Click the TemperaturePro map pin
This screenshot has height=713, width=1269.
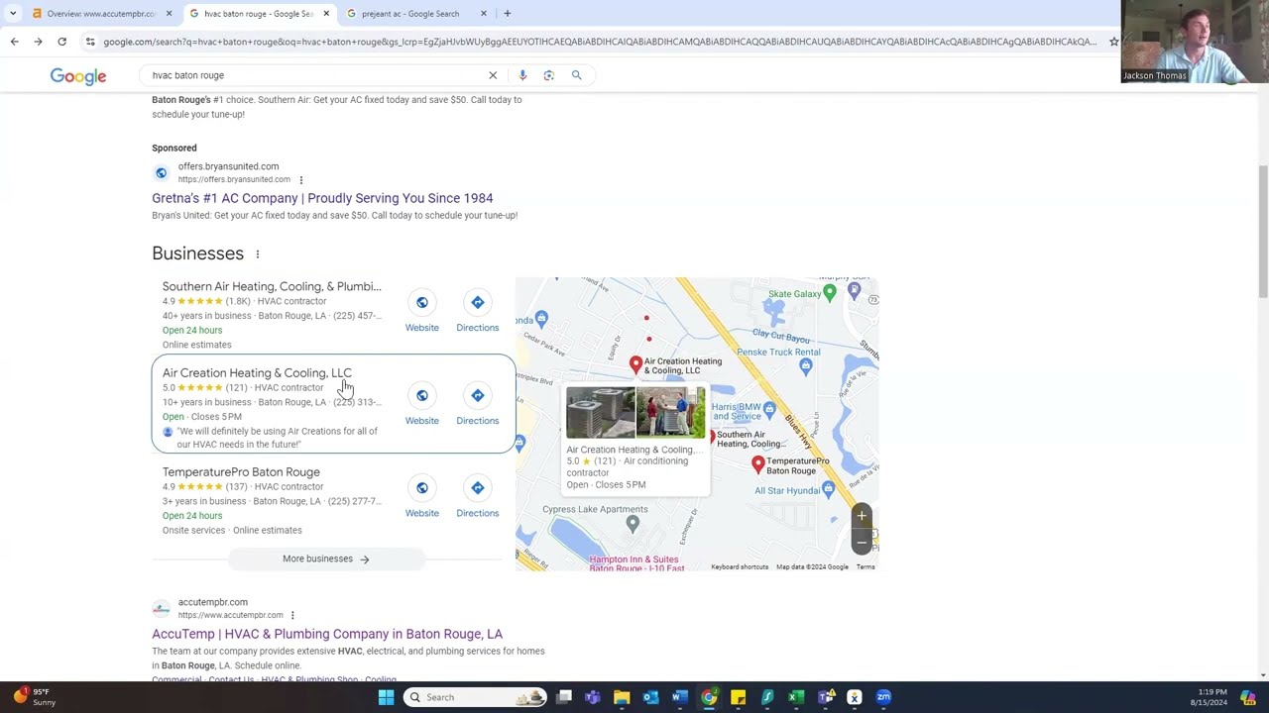click(758, 464)
